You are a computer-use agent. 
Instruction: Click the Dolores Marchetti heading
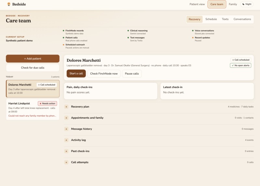84,60
